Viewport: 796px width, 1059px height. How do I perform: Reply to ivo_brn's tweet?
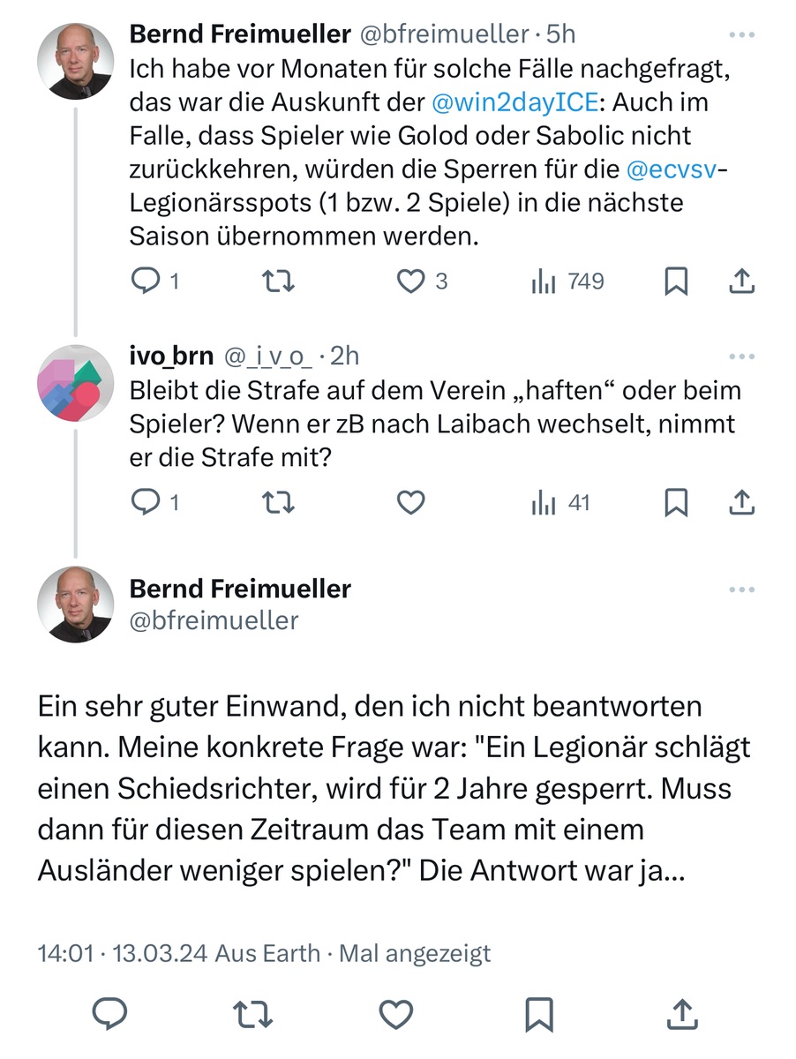pos(144,503)
